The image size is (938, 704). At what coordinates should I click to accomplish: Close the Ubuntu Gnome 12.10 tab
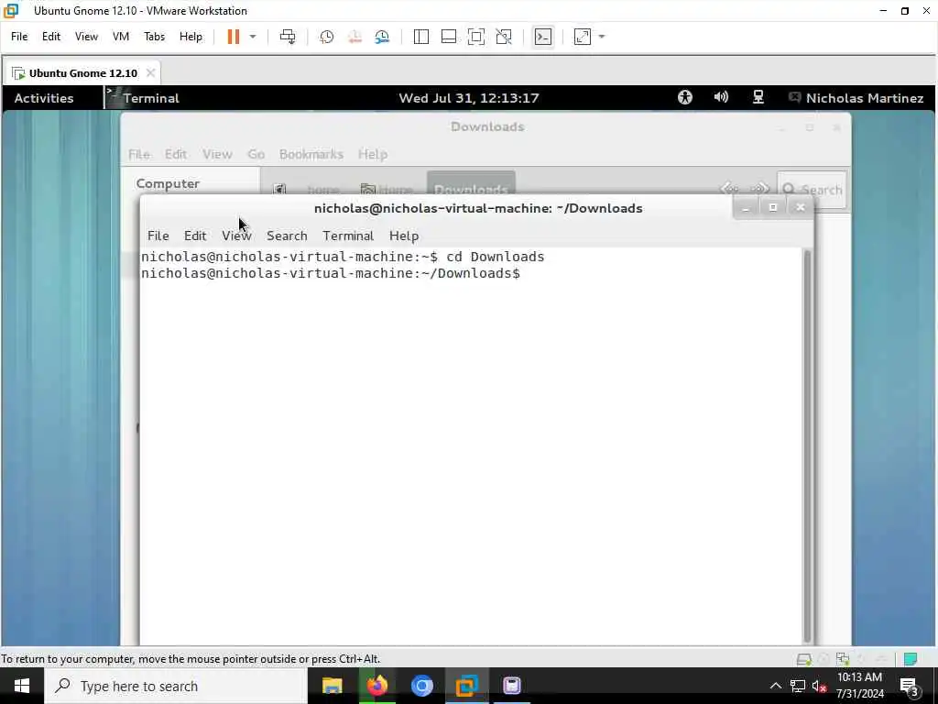click(151, 73)
